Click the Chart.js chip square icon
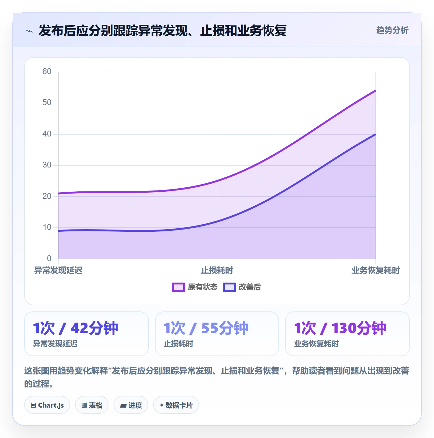 click(x=33, y=405)
